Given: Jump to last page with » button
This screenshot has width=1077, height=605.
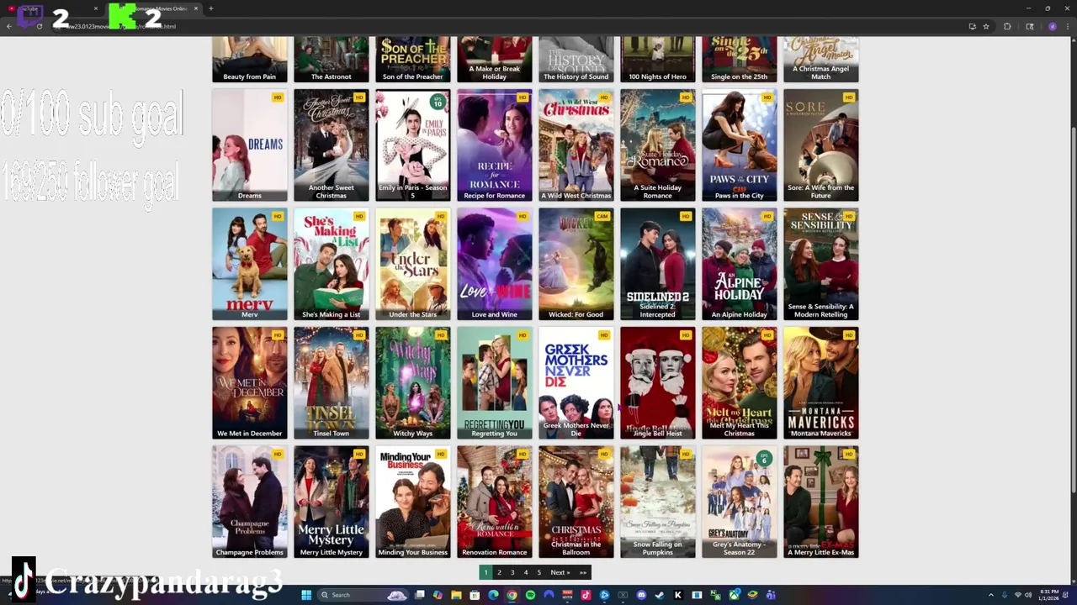Looking at the screenshot, I should click(582, 572).
